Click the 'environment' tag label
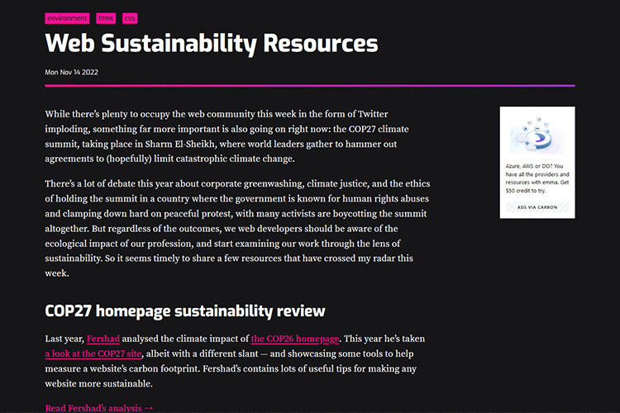620x413 pixels. 68,17
